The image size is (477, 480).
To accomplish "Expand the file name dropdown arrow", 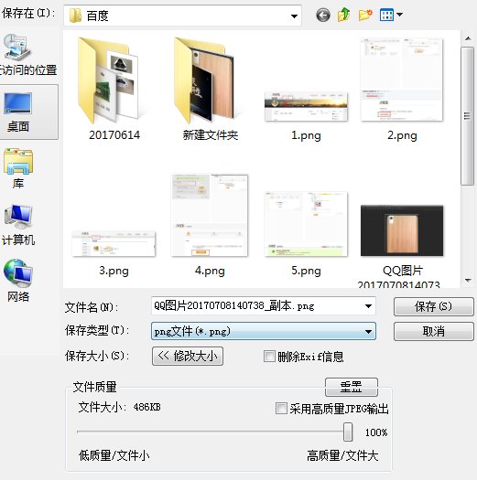I will tap(368, 305).
